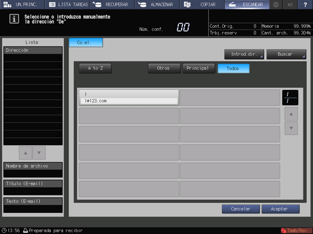Filter addresses by Principal
Image resolution: width=313 pixels, height=234 pixels.
pos(199,68)
